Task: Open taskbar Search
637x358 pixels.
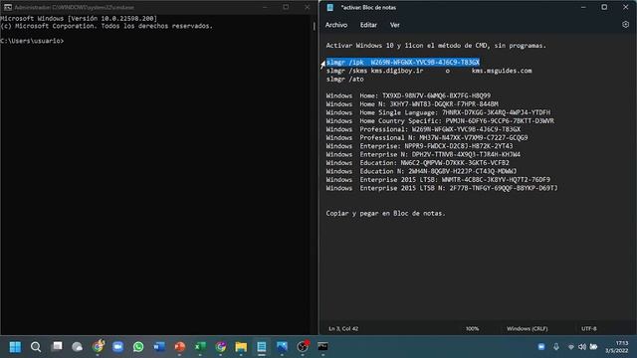Action: [x=36, y=347]
